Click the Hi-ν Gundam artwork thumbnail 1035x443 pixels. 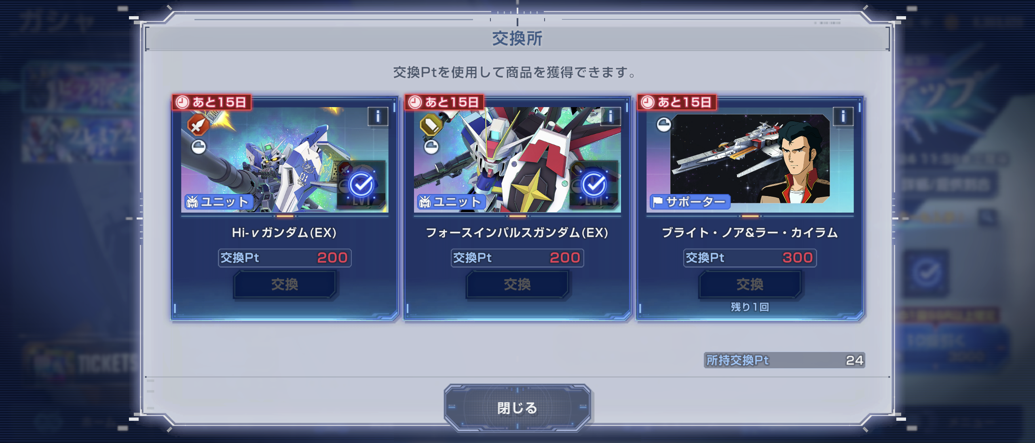(285, 160)
